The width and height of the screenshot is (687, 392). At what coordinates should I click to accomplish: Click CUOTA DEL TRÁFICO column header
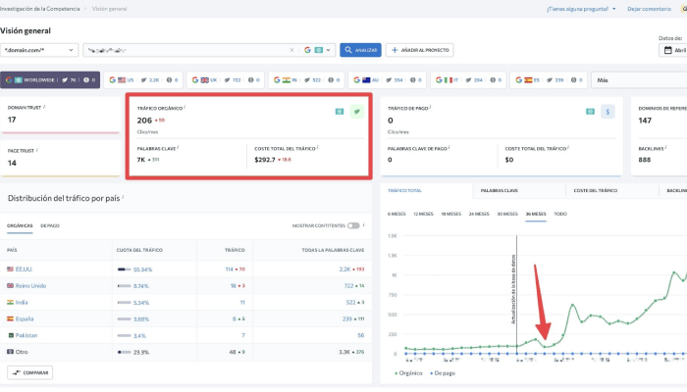click(x=139, y=250)
